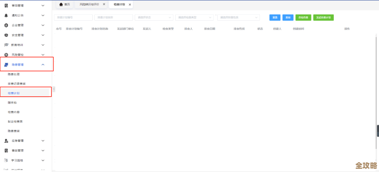Screen dimensions: 379x172
Task: Expand the 教育培训 menu chevron
Action: click(43, 45)
